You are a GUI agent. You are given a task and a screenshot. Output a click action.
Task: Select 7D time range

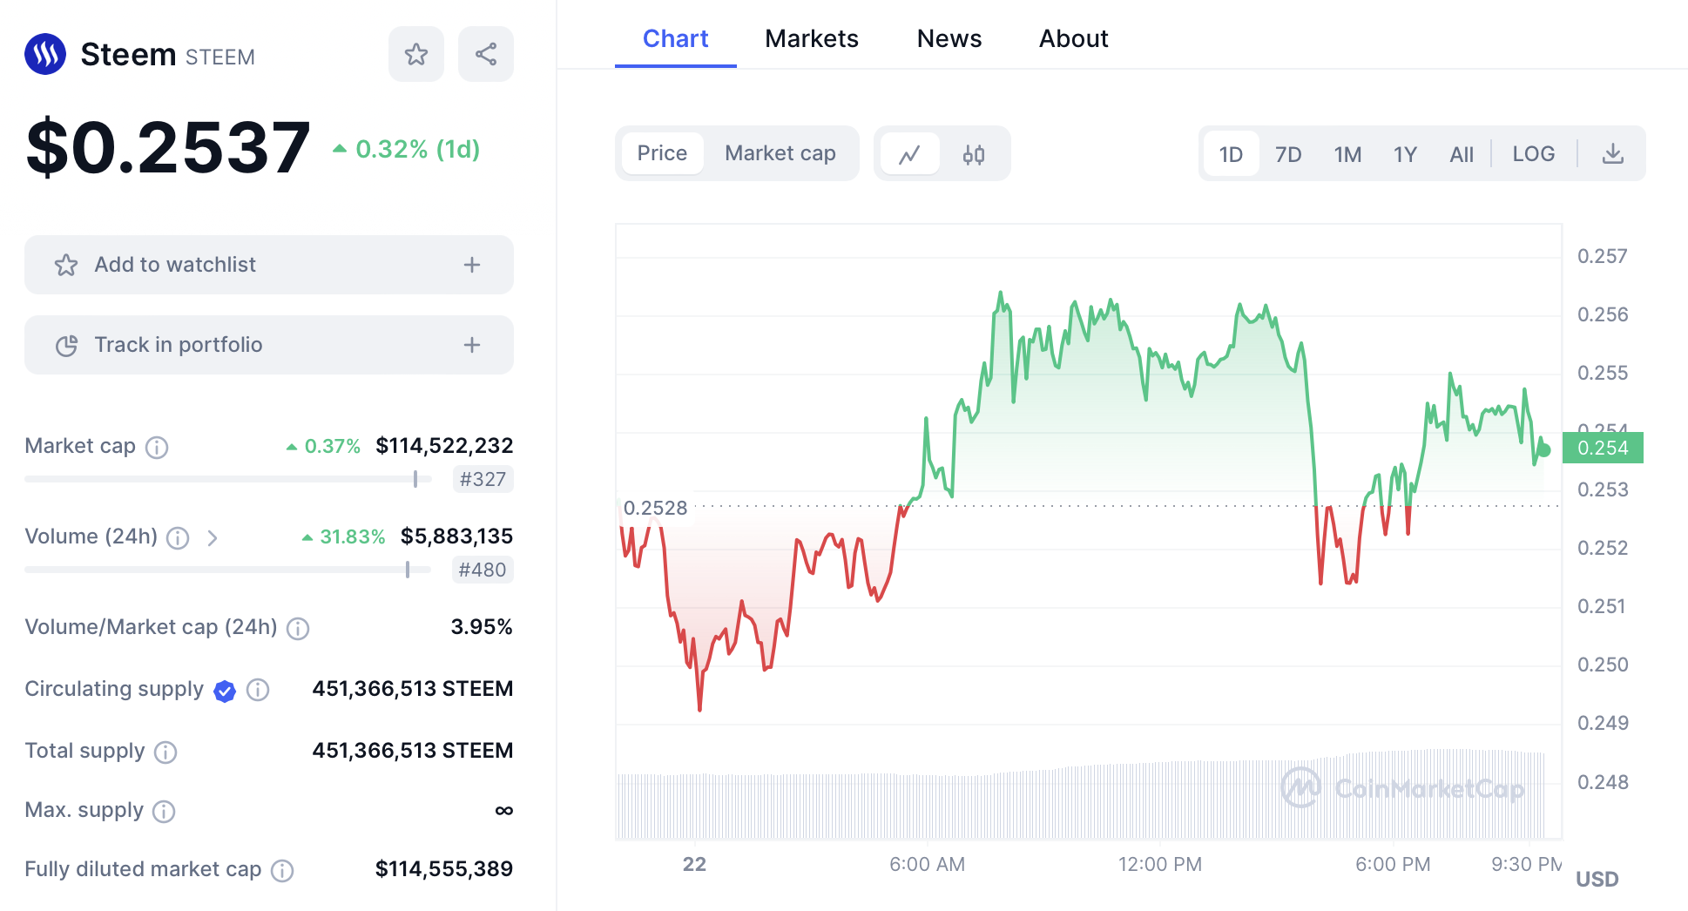pyautogui.click(x=1288, y=154)
